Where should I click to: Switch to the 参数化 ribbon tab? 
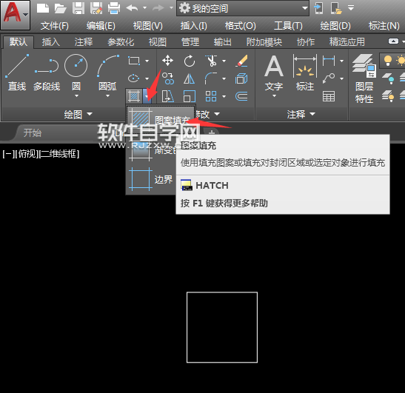(121, 42)
